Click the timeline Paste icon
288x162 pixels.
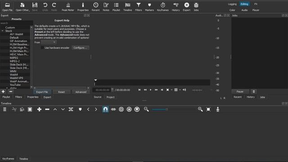pyautogui.click(x=30, y=109)
